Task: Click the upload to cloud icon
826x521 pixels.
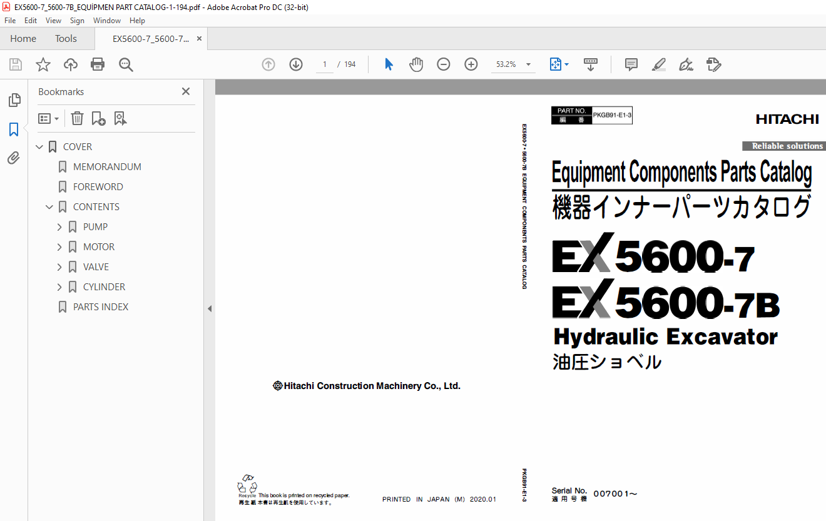Action: [x=71, y=64]
